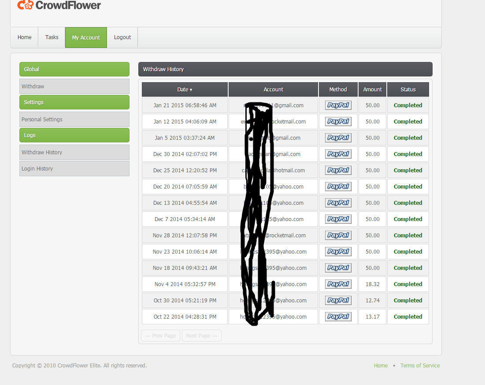Click Completed status in Nov 4 2014 row
Viewport: 485px width, 385px height.
coord(408,284)
